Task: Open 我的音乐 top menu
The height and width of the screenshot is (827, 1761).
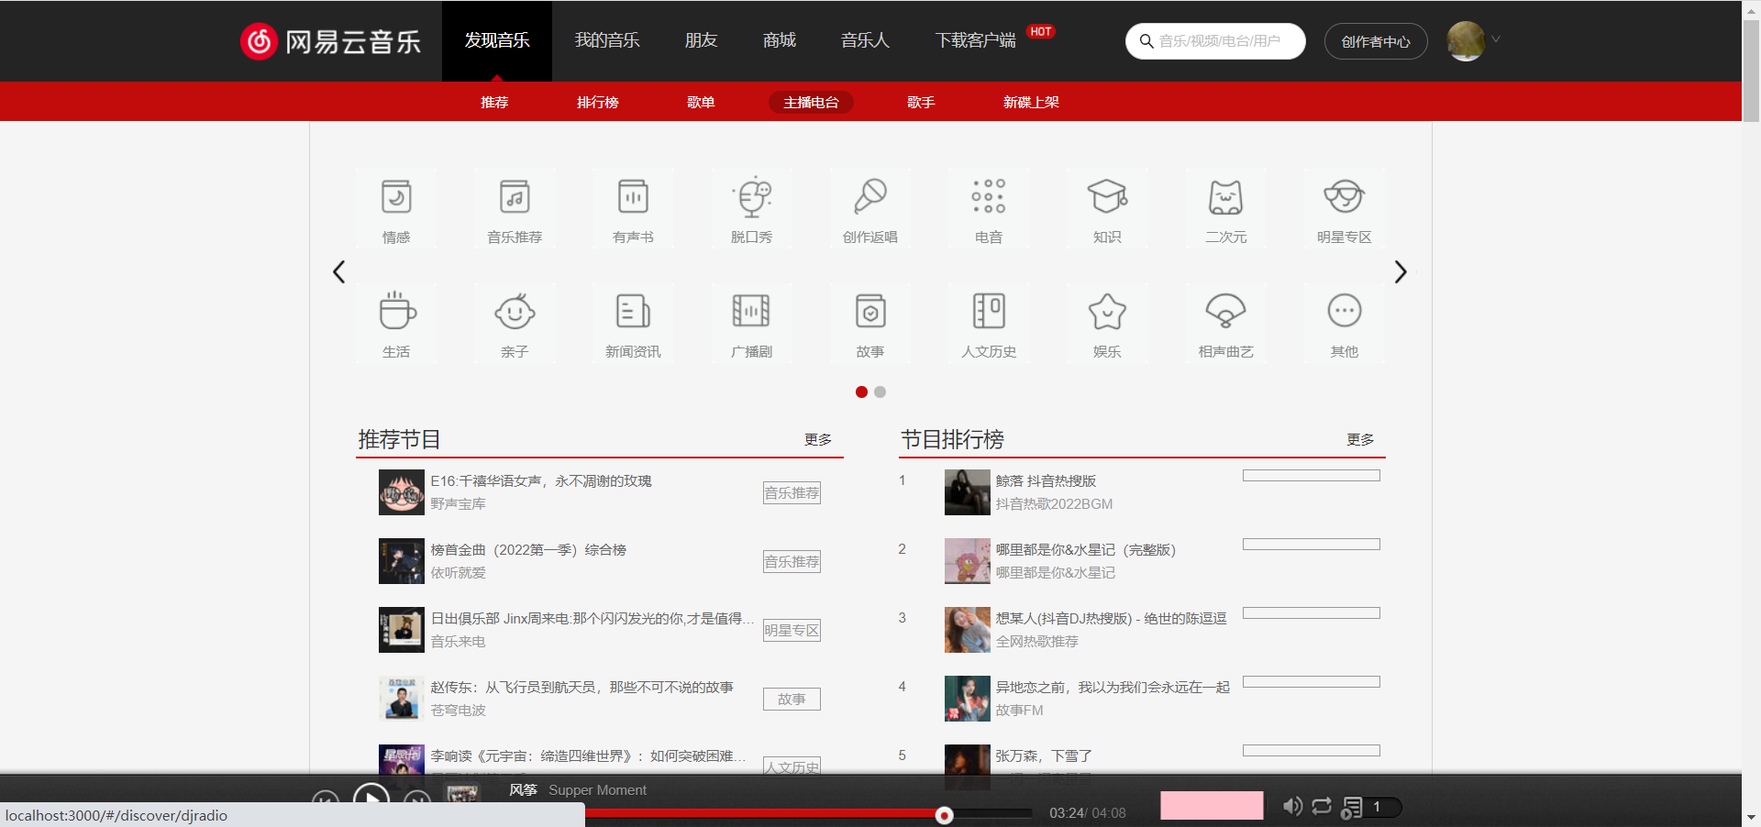Action: tap(607, 40)
